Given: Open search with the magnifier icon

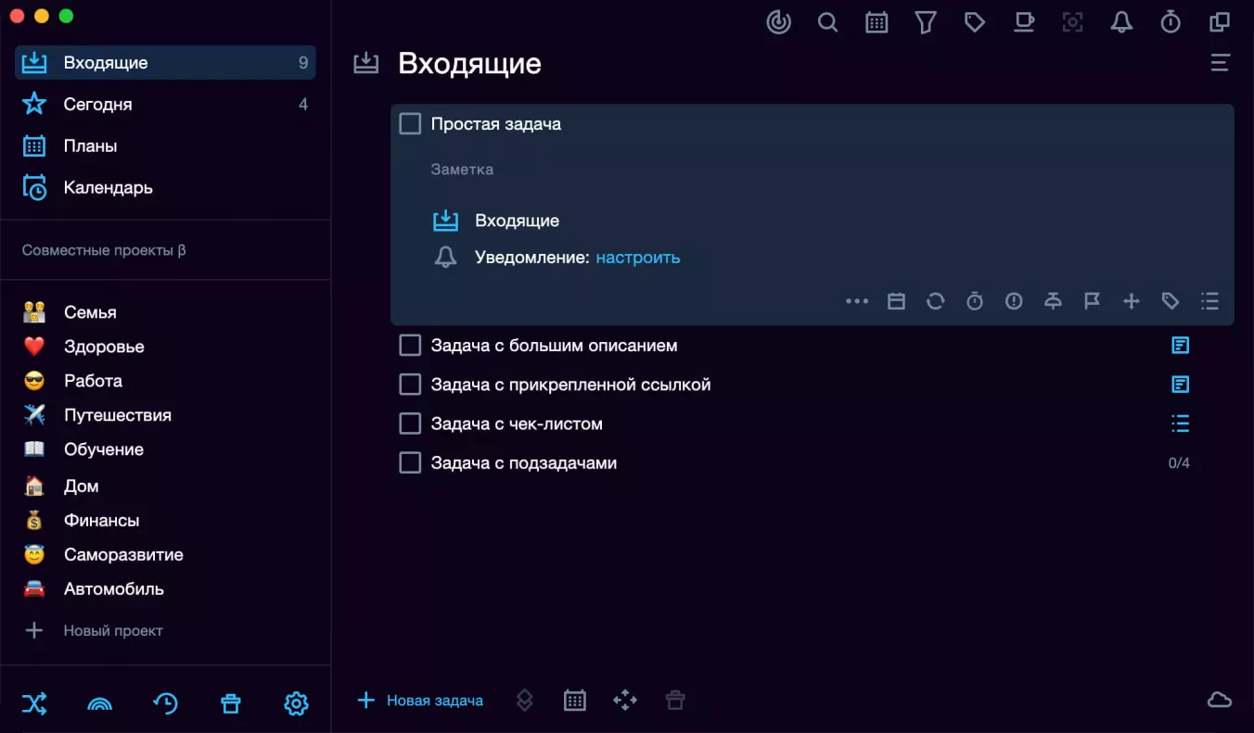Looking at the screenshot, I should pyautogui.click(x=827, y=22).
